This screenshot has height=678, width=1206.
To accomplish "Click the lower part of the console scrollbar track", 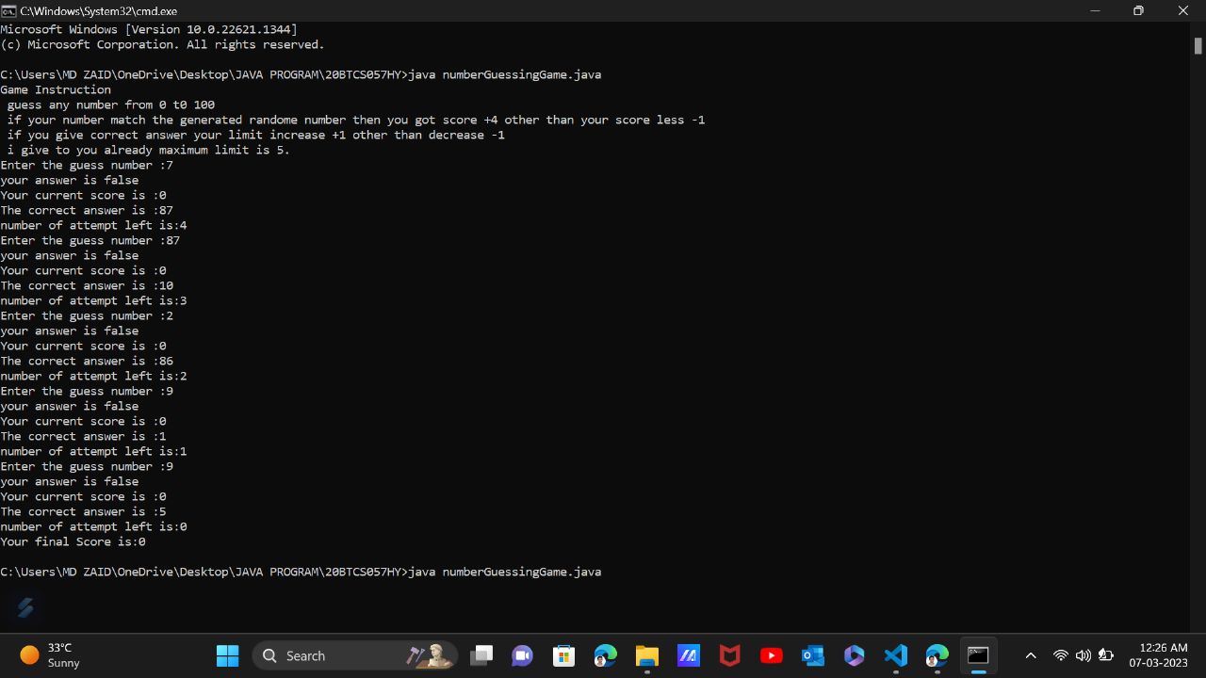I will (x=1198, y=471).
